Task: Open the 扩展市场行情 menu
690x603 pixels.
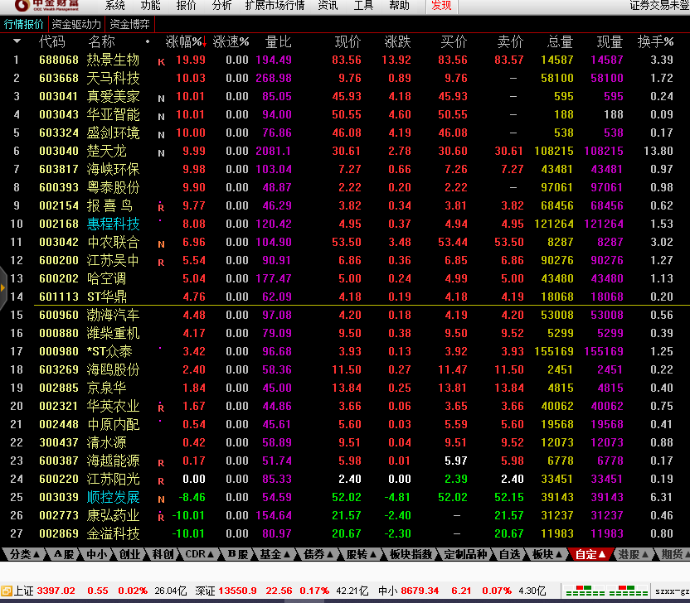Action: (275, 5)
